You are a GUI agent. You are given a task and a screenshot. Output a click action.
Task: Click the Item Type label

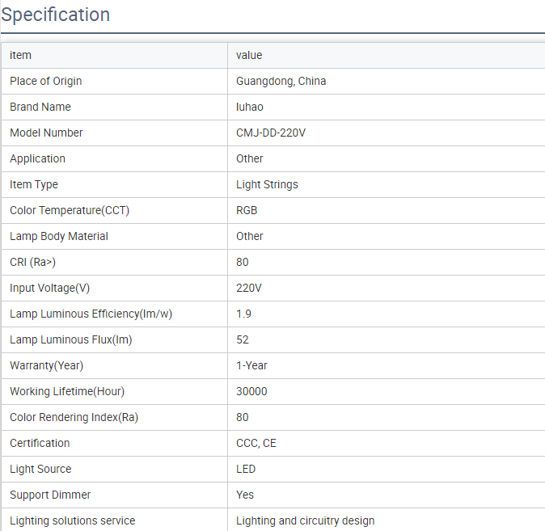tap(34, 184)
